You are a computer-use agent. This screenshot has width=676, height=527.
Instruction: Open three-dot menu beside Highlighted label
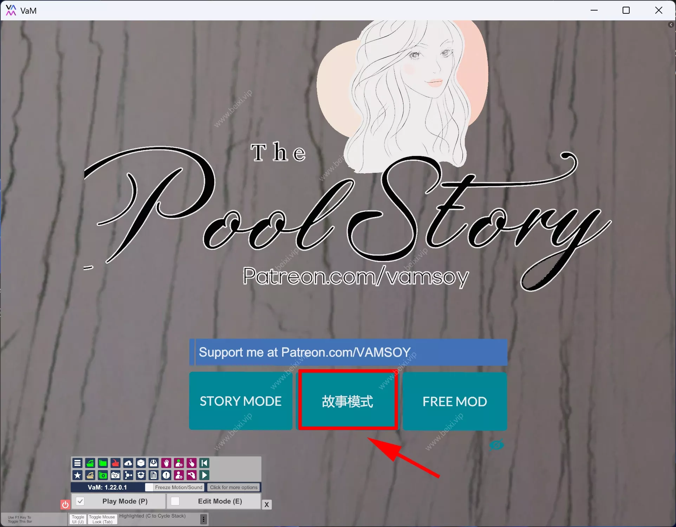point(203,519)
